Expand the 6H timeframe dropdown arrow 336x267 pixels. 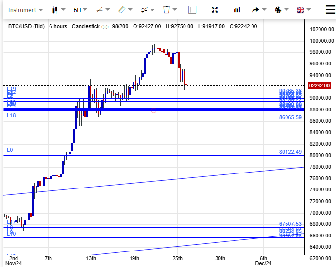coord(85,9)
